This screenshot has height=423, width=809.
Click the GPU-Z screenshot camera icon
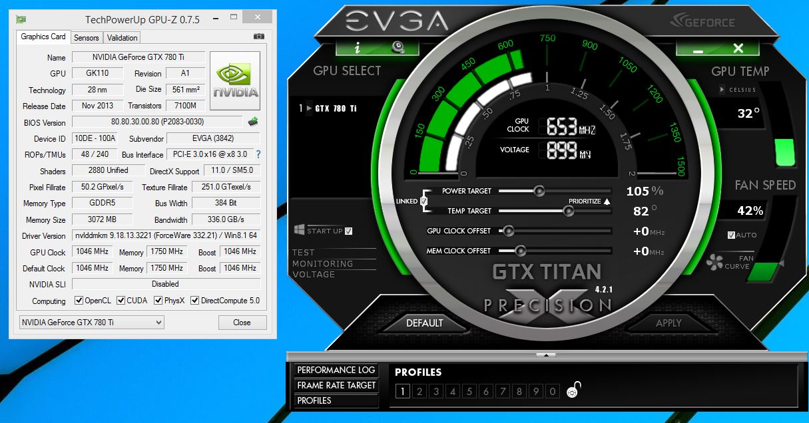click(259, 37)
